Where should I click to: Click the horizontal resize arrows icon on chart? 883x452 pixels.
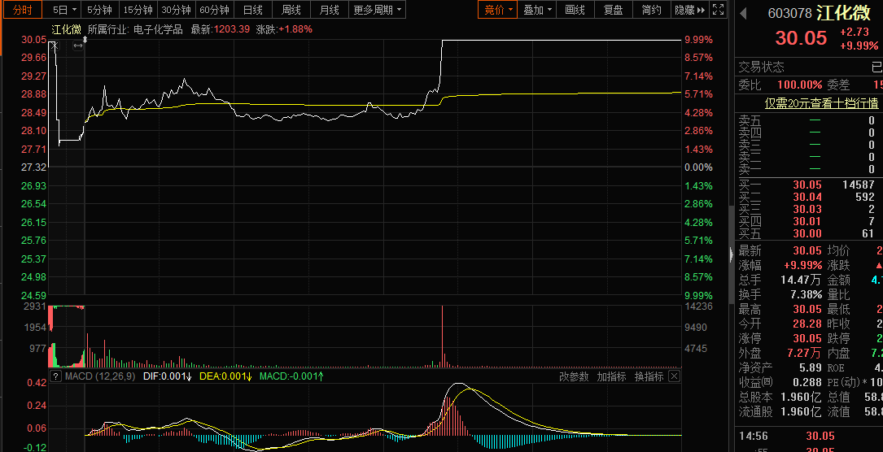click(x=78, y=46)
